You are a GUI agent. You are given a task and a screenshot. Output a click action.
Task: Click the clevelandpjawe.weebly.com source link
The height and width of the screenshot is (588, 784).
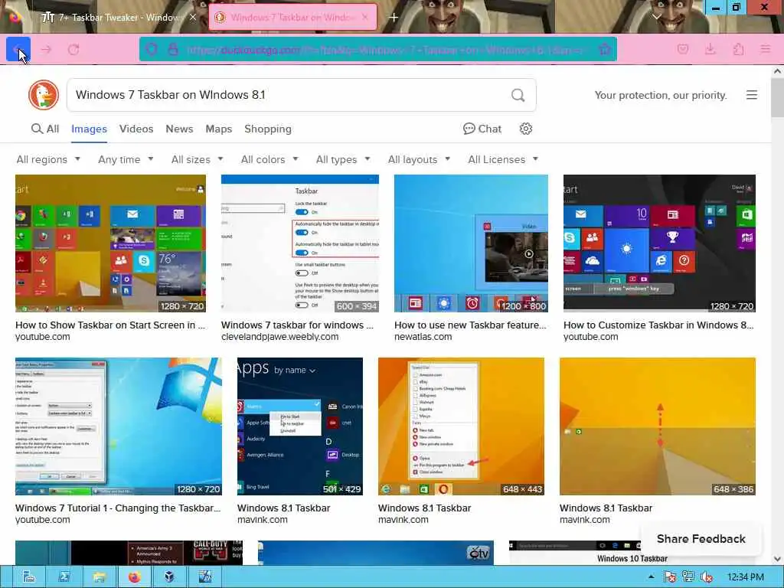pyautogui.click(x=280, y=337)
